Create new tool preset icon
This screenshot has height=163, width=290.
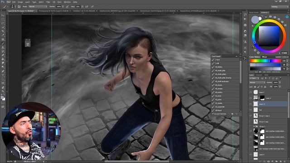(232, 114)
